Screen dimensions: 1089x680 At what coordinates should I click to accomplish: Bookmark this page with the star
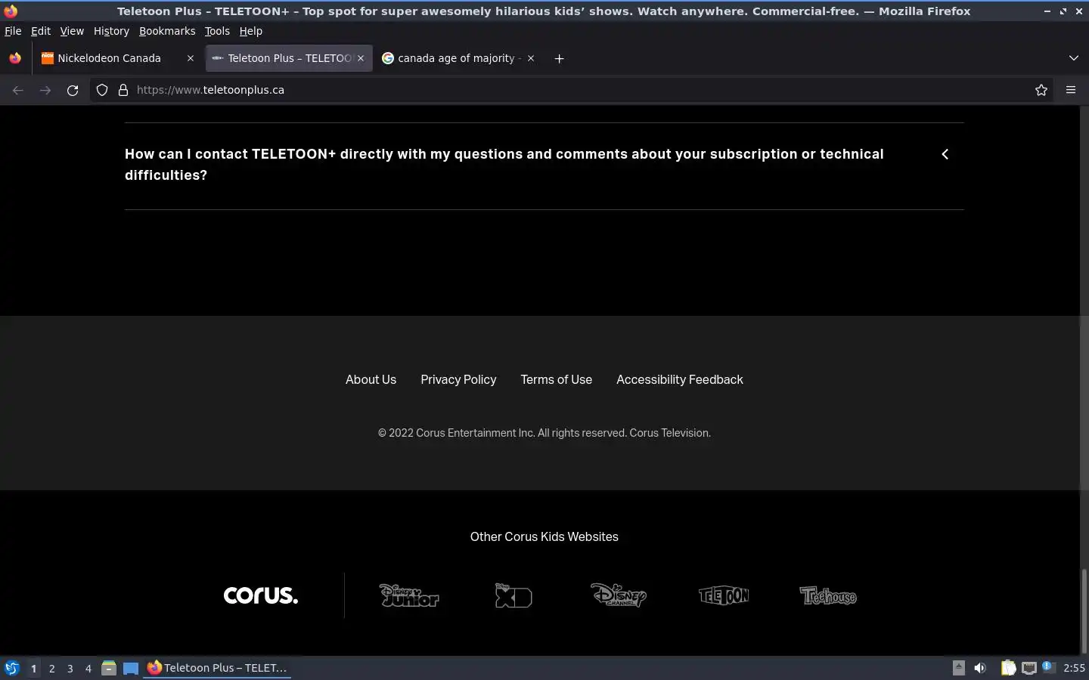pyautogui.click(x=1041, y=90)
